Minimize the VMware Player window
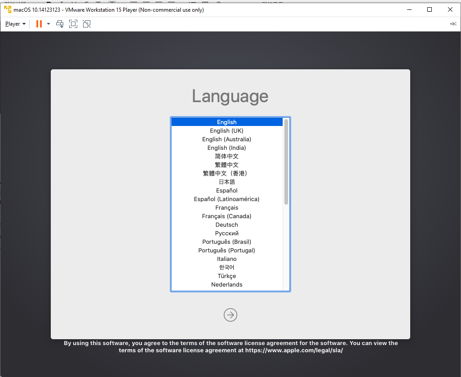This screenshot has width=461, height=377. tap(409, 10)
